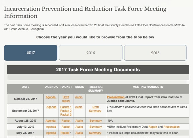Open Packet 1 for September 25

[x=66, y=107]
